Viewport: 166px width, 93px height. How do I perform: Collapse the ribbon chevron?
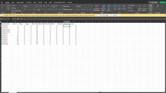coord(165,13)
